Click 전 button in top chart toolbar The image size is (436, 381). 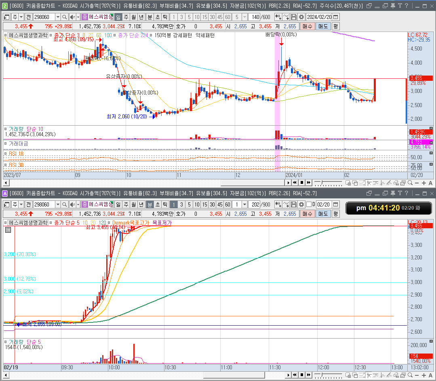(x=28, y=17)
